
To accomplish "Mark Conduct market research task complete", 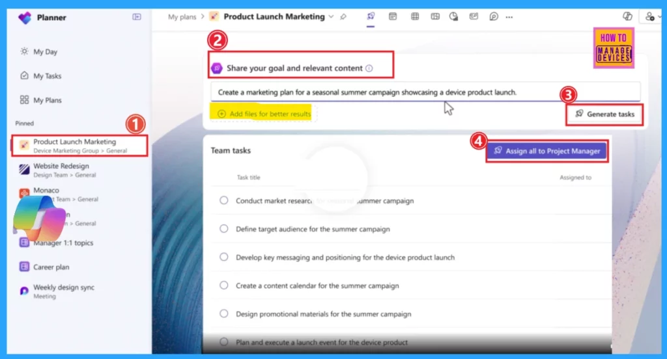I will (224, 200).
